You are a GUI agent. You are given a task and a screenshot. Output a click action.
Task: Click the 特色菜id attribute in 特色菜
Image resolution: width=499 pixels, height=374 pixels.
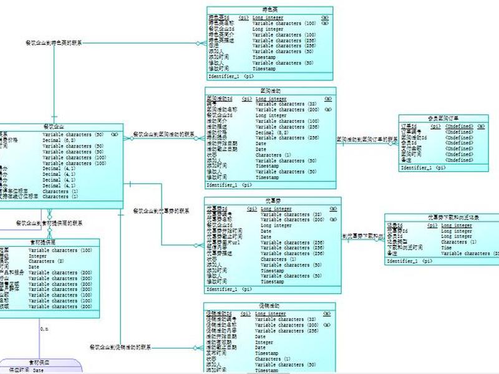tap(219, 17)
